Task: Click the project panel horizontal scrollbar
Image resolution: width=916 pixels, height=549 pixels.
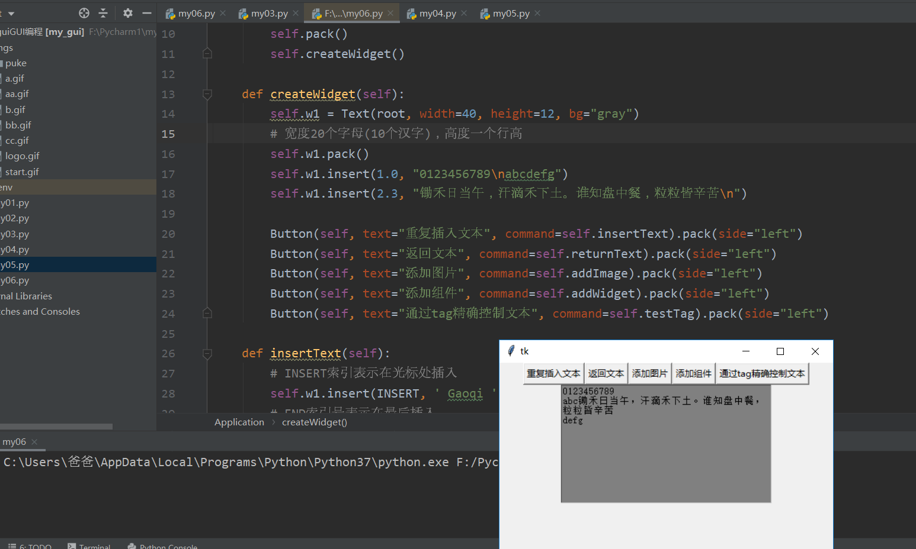Action: click(x=56, y=426)
